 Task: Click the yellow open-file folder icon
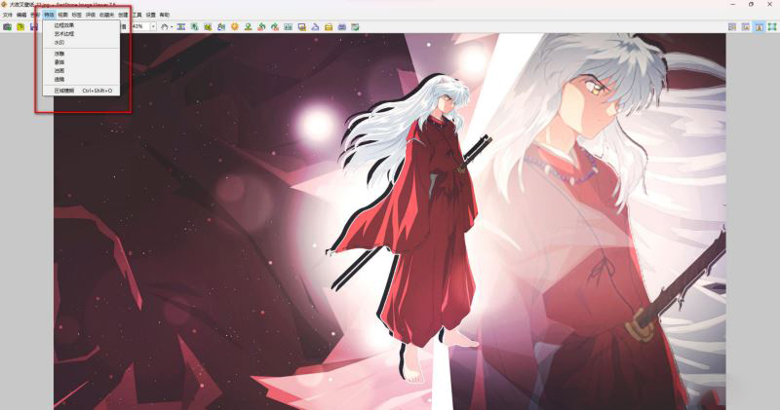point(20,27)
